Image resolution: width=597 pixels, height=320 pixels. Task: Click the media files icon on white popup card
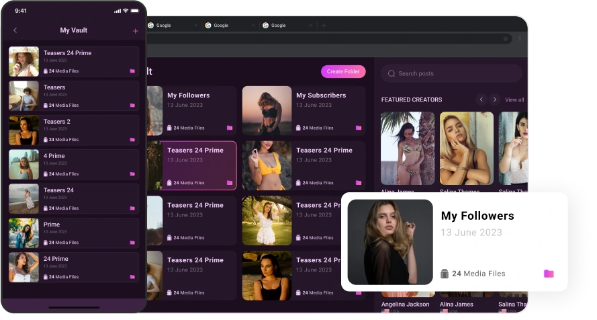tap(445, 274)
